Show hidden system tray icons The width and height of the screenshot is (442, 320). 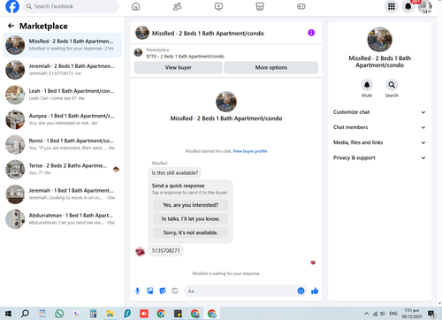pos(366,314)
